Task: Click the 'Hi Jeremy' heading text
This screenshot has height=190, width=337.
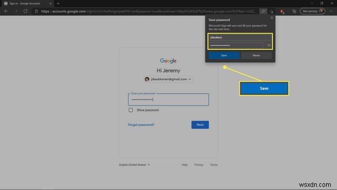Action: pyautogui.click(x=168, y=71)
